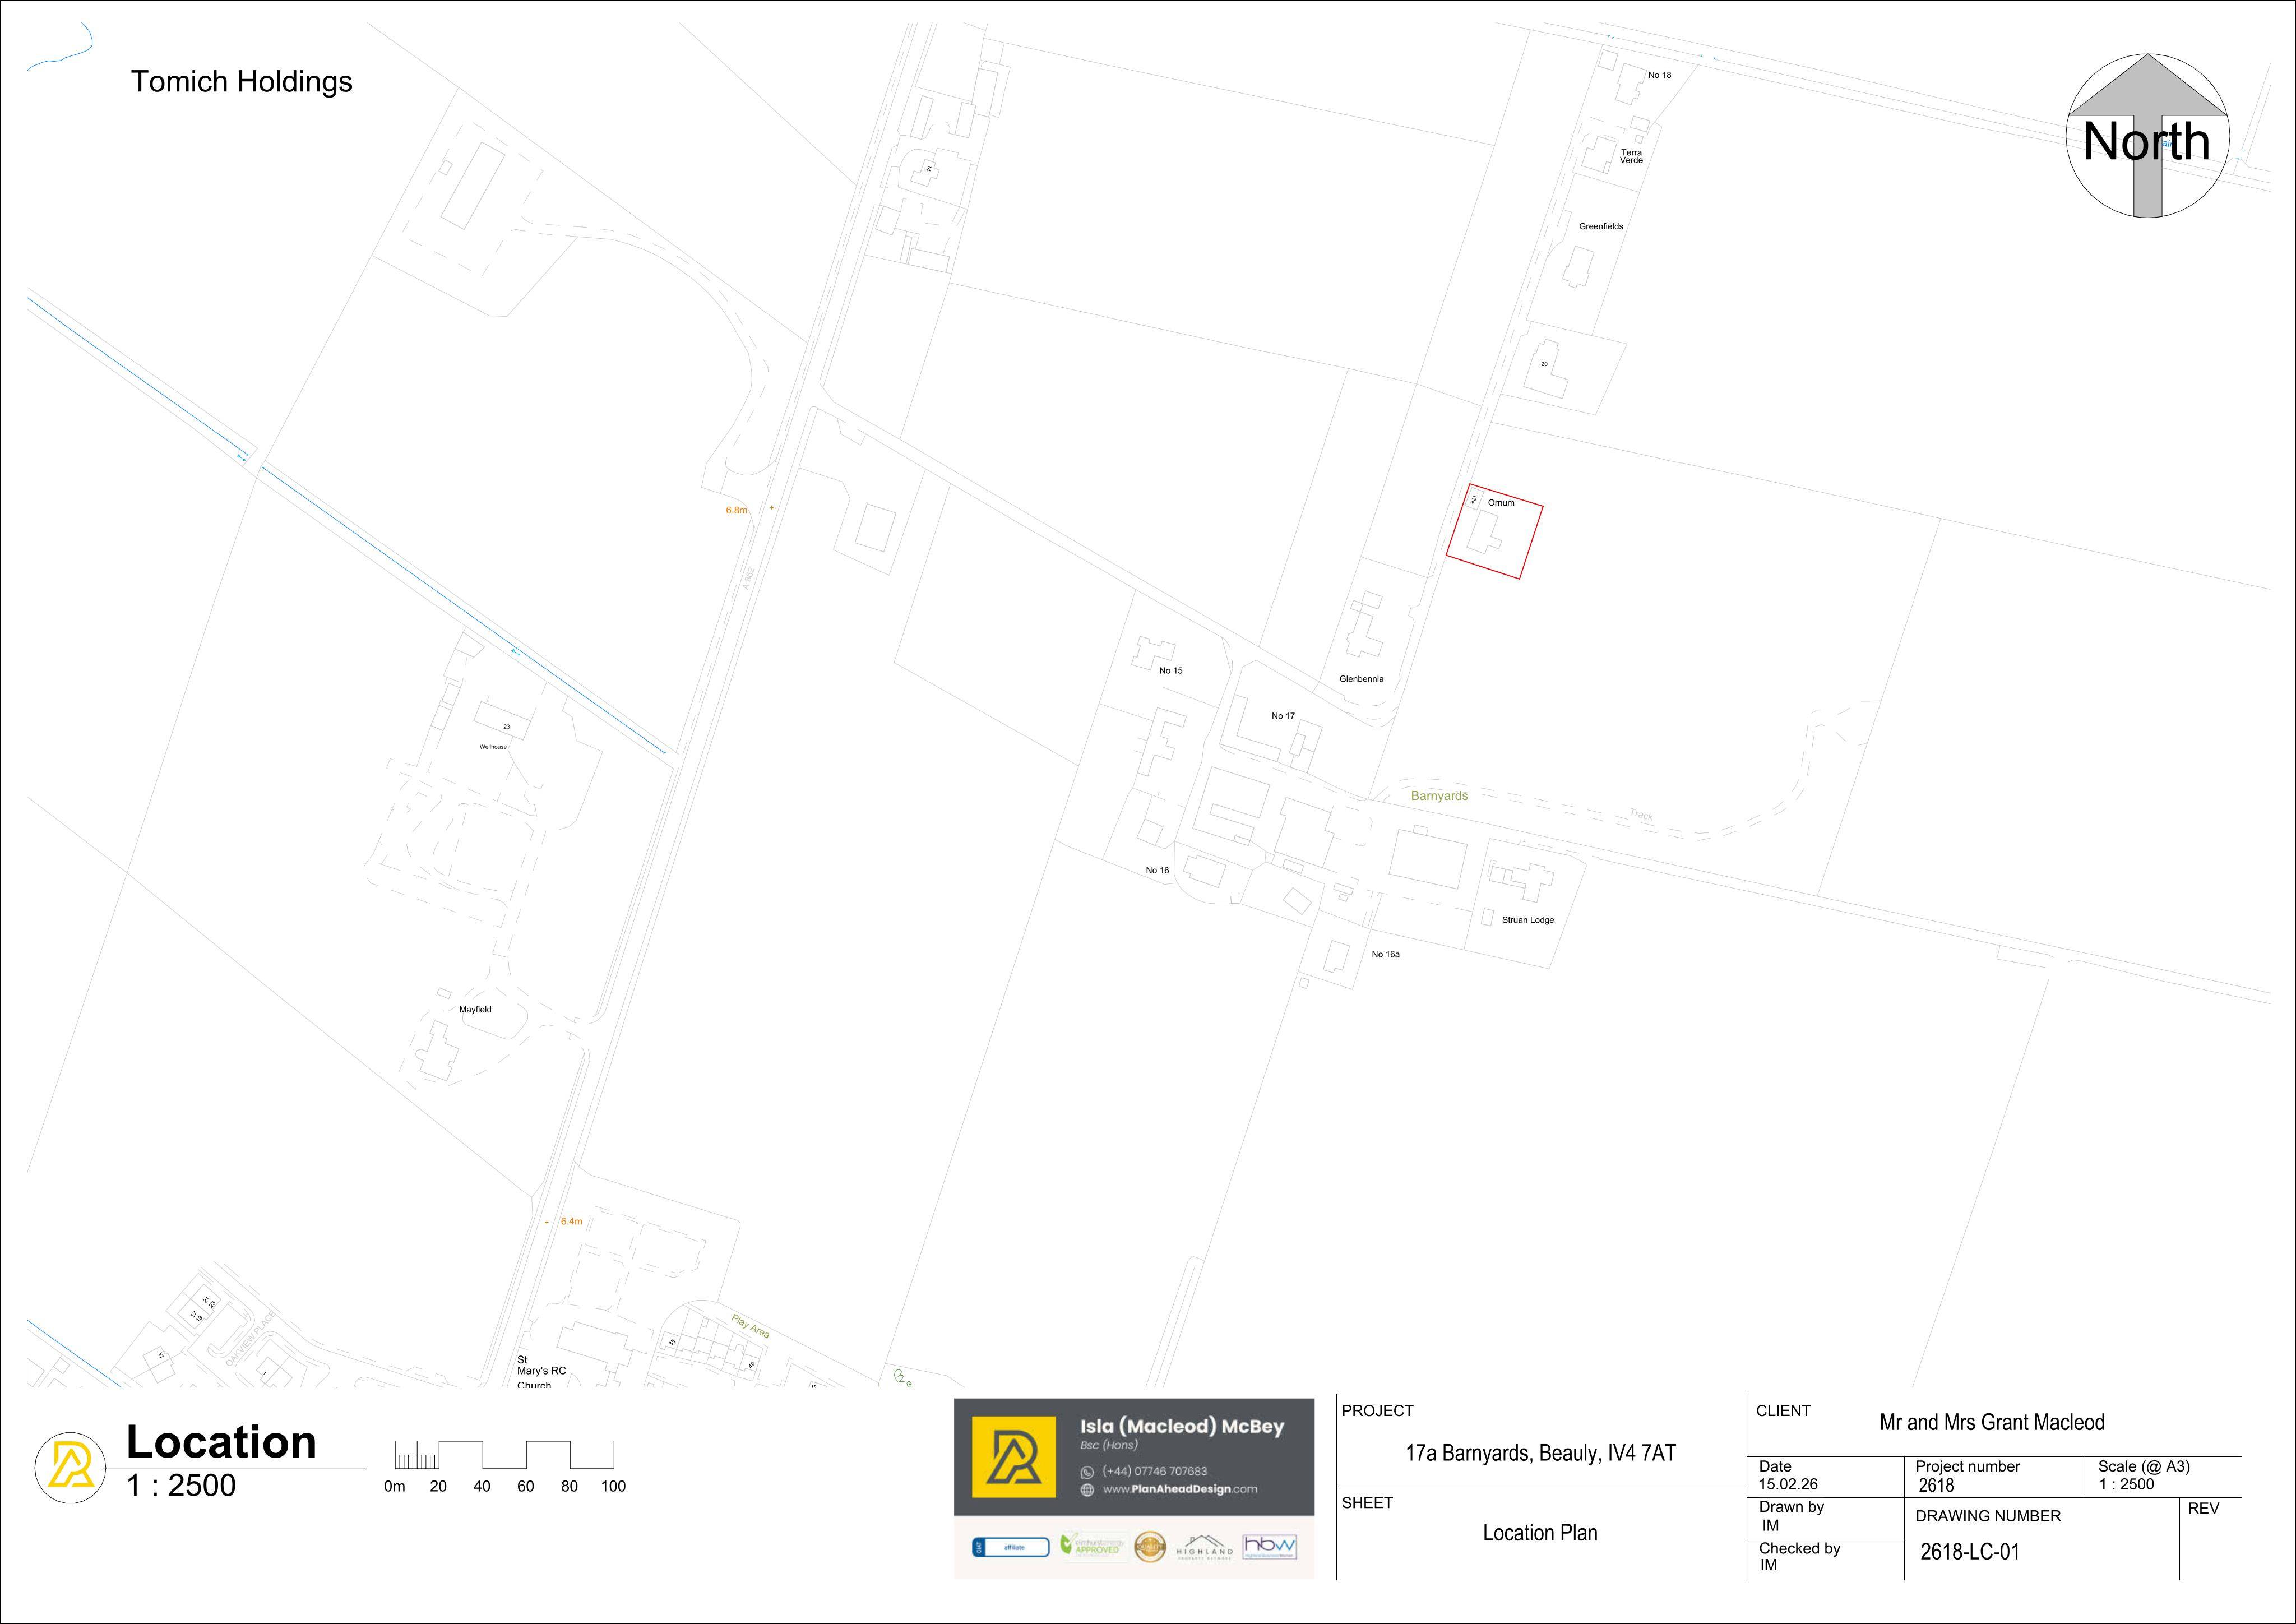Select the red-outlined Ornum site boundary
The width and height of the screenshot is (2296, 1624).
pyautogui.click(x=1495, y=531)
